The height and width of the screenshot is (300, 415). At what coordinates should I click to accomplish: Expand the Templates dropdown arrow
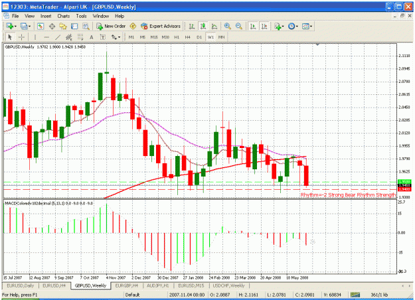click(x=311, y=26)
